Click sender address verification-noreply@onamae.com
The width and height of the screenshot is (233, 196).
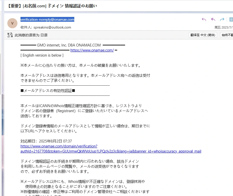pyautogui.click(x=47, y=19)
